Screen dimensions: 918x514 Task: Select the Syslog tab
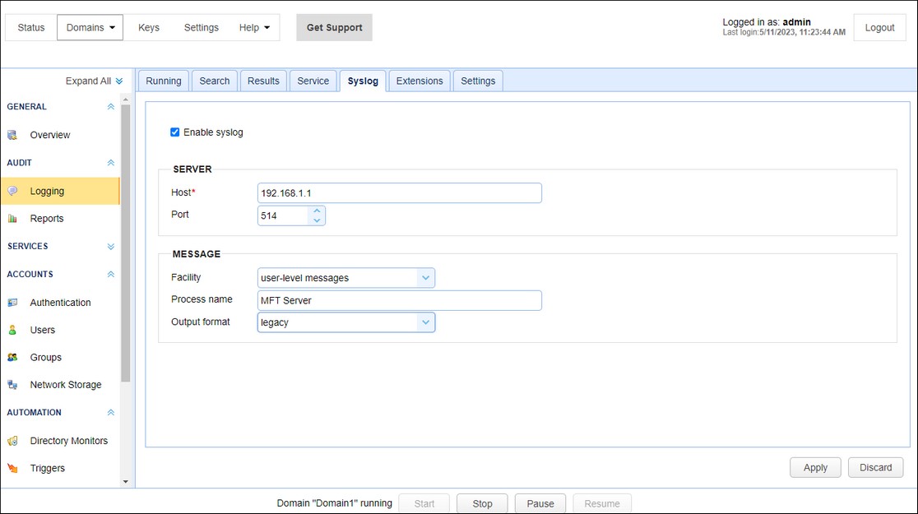(x=363, y=81)
